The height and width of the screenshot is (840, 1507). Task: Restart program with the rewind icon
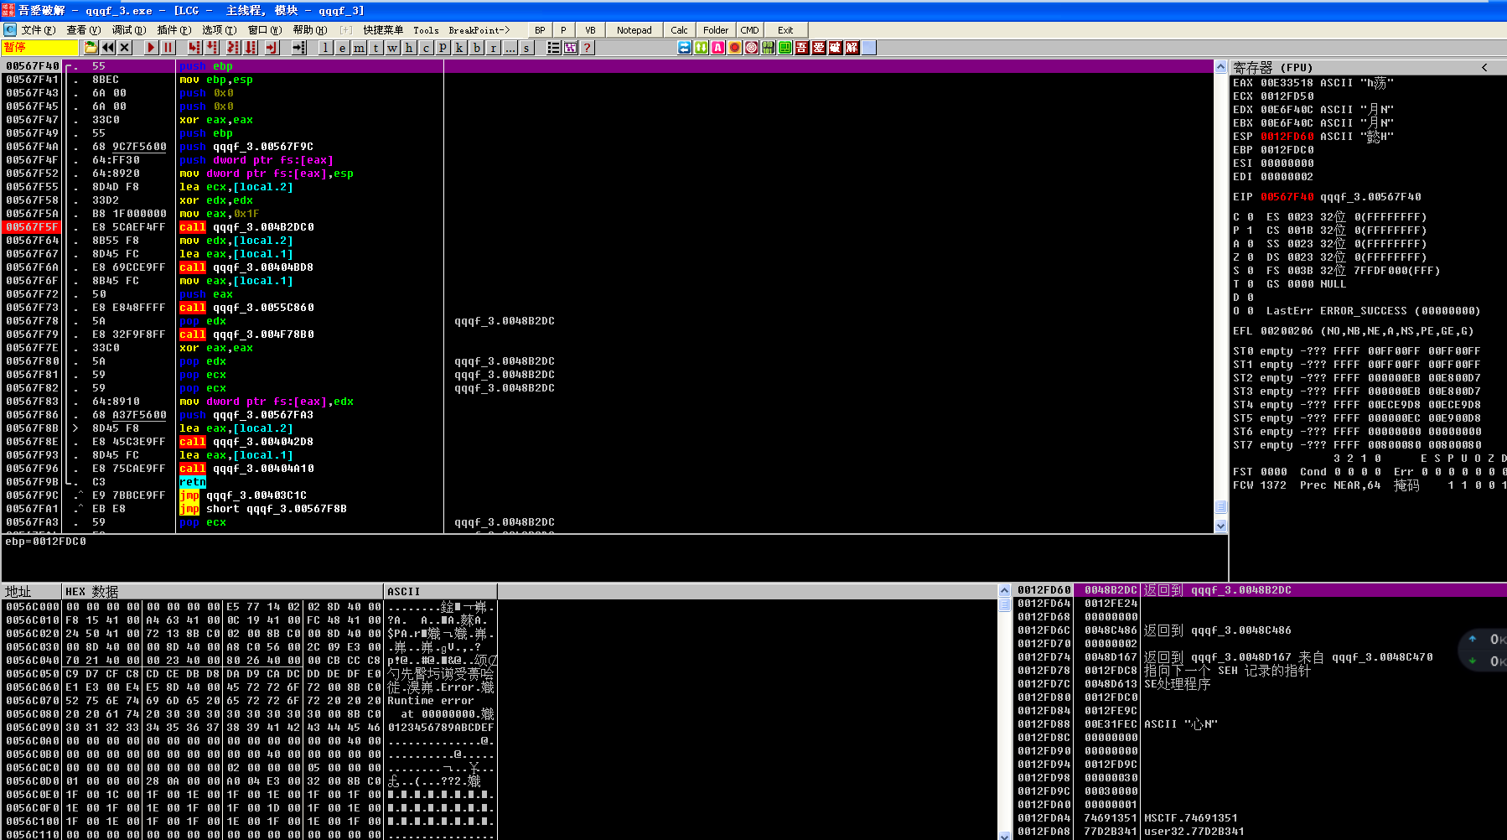pyautogui.click(x=108, y=48)
